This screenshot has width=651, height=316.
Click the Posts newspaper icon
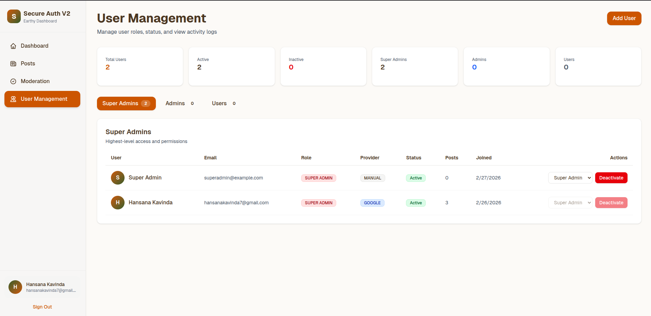[13, 64]
